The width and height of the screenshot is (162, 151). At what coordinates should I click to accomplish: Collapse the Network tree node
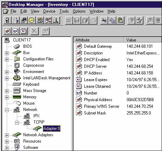[x=7, y=110]
